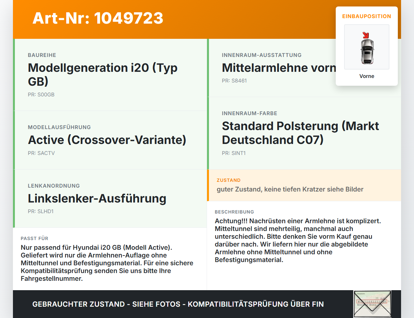414x318 pixels.
Task: Select the Art-Nr: 1049723 heading
Action: click(98, 18)
